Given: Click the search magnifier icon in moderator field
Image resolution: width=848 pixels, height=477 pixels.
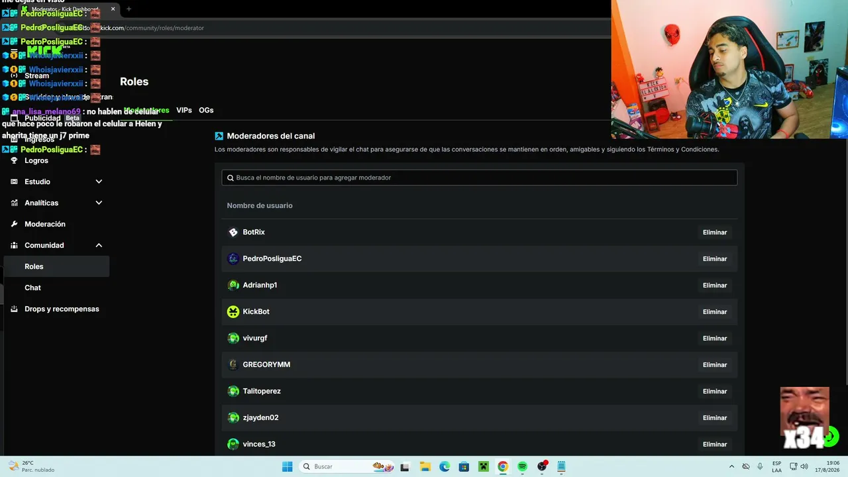Looking at the screenshot, I should [x=231, y=178].
